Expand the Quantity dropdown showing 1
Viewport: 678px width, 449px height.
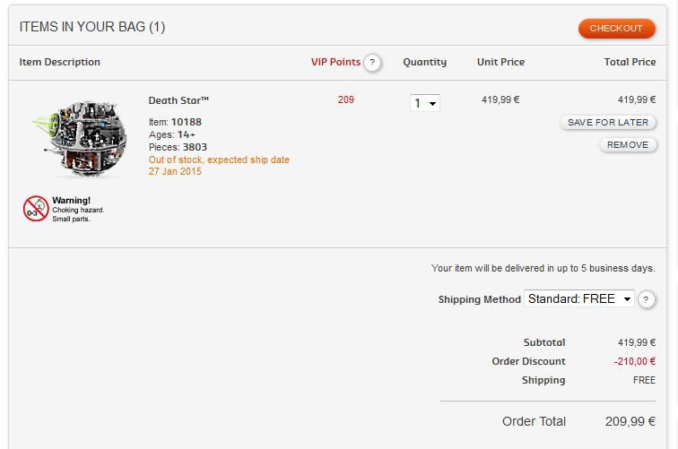(x=424, y=103)
